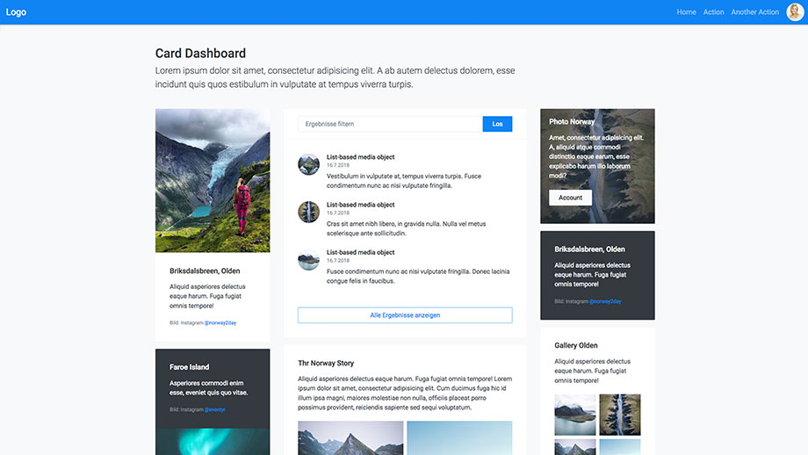Click second list item's round river avatar

tap(308, 212)
